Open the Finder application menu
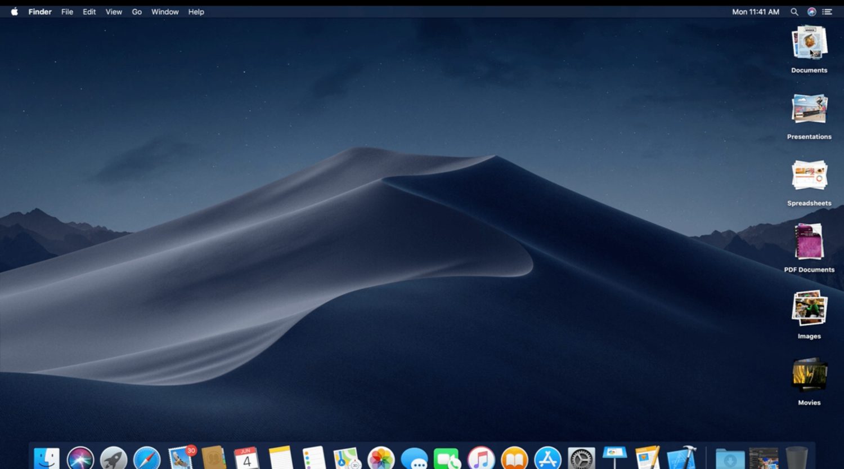Screen dimensions: 844x469 click(40, 12)
